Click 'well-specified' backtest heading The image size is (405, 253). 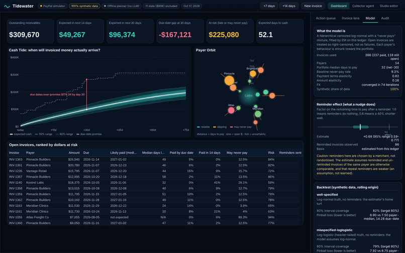327,195
